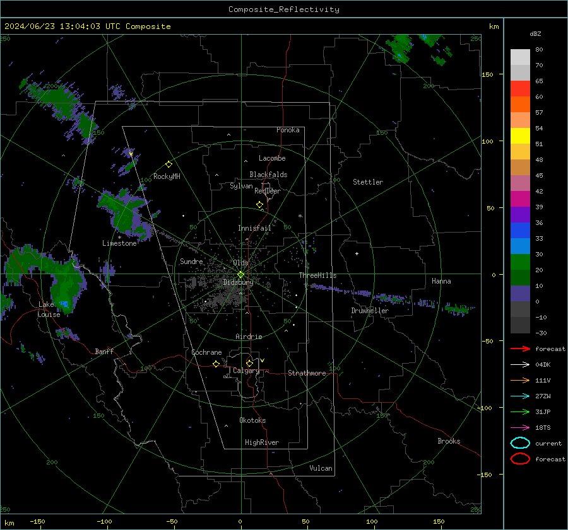Click the Calgary map label
The height and width of the screenshot is (530, 568).
(246, 371)
